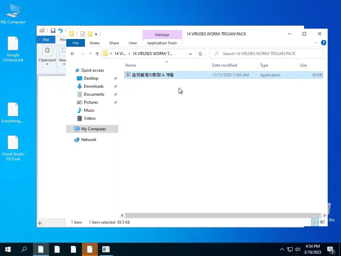The width and height of the screenshot is (341, 256).
Task: Click the Everything desktop shortcut
Action: coord(13,113)
